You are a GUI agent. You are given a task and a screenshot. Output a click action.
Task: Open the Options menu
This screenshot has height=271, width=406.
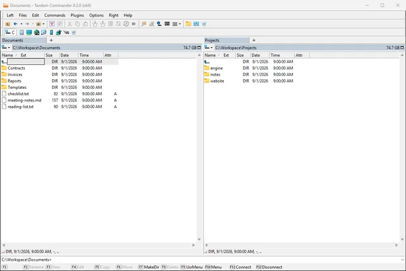96,15
